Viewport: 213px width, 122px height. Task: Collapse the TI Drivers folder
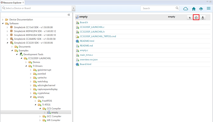(x=26, y=66)
